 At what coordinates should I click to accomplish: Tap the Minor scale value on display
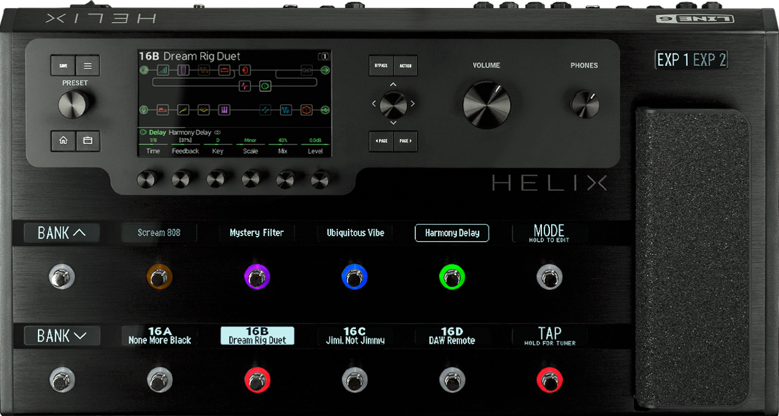(x=250, y=140)
